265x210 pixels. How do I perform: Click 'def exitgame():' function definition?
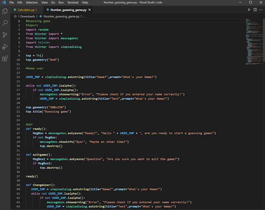point(39,155)
